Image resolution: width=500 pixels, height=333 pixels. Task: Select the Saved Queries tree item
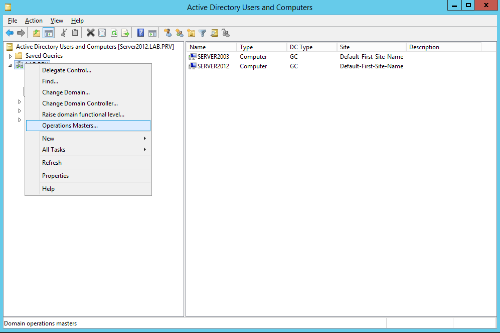click(44, 56)
